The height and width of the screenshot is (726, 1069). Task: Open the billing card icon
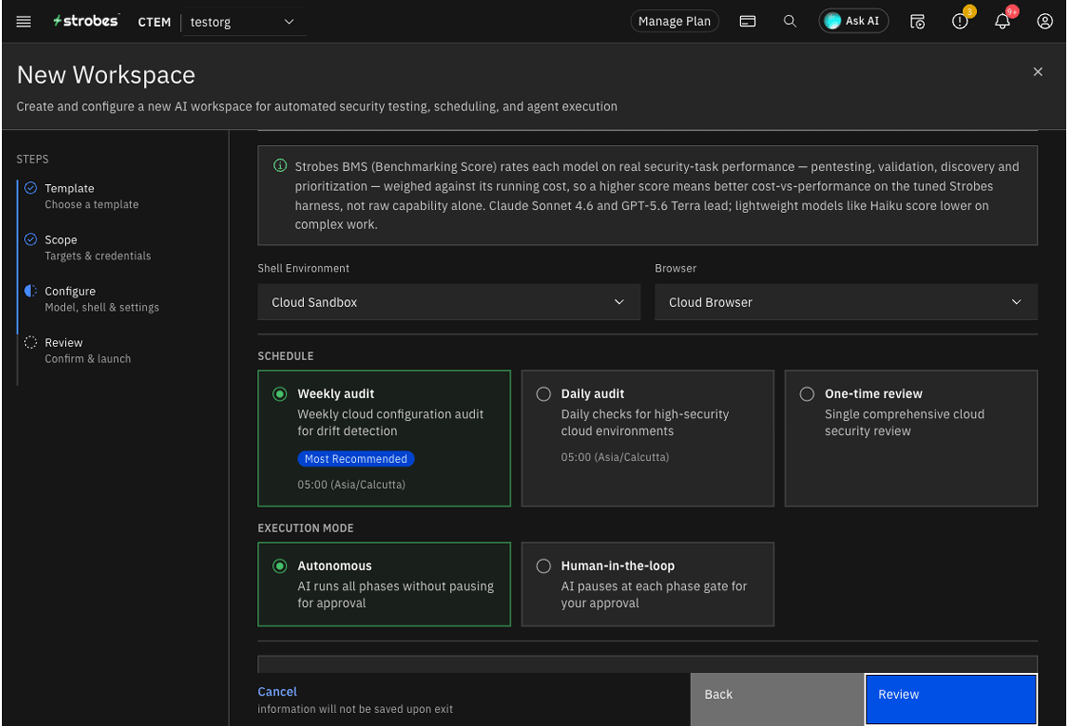click(747, 21)
